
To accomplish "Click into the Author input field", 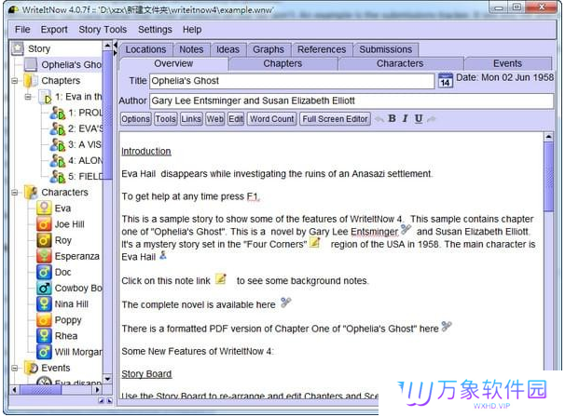I will pyautogui.click(x=351, y=101).
